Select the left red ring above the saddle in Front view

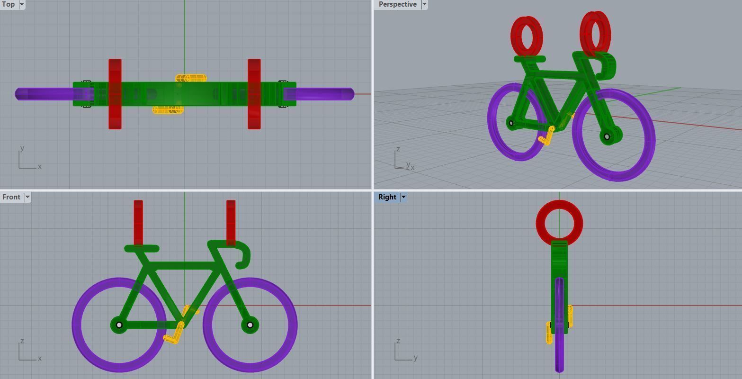[138, 223]
